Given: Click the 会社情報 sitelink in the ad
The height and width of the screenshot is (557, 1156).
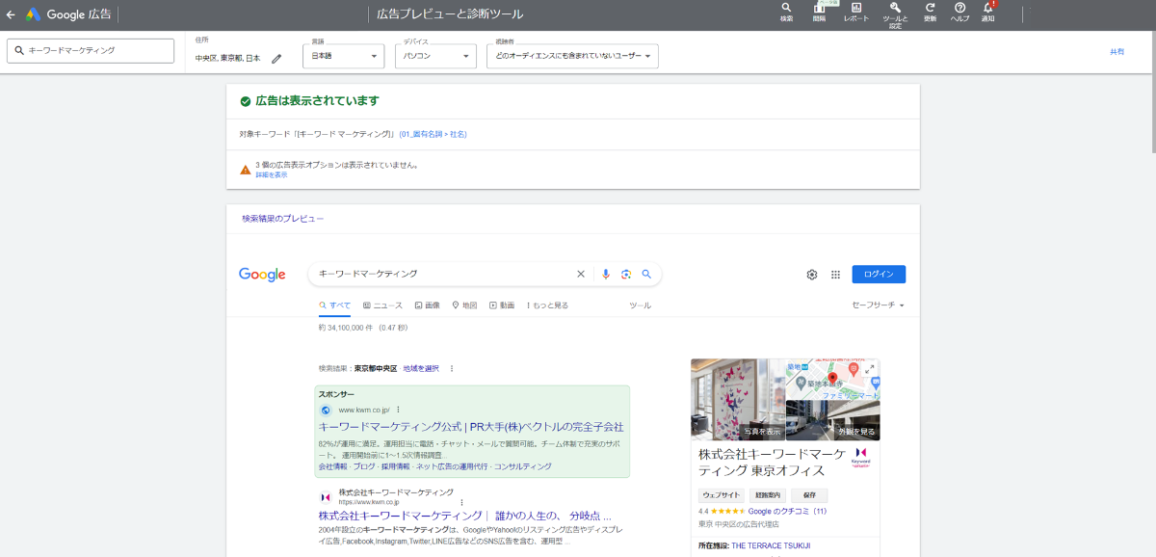Looking at the screenshot, I should (x=332, y=466).
